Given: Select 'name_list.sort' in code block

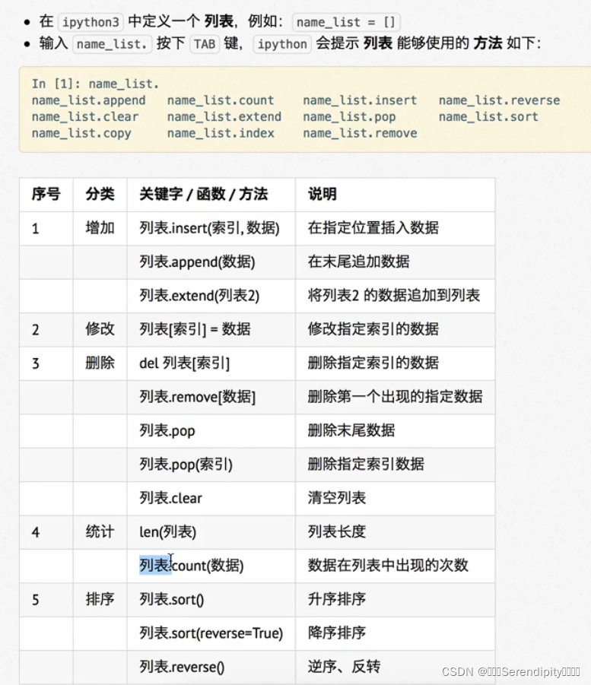Looking at the screenshot, I should [x=489, y=116].
